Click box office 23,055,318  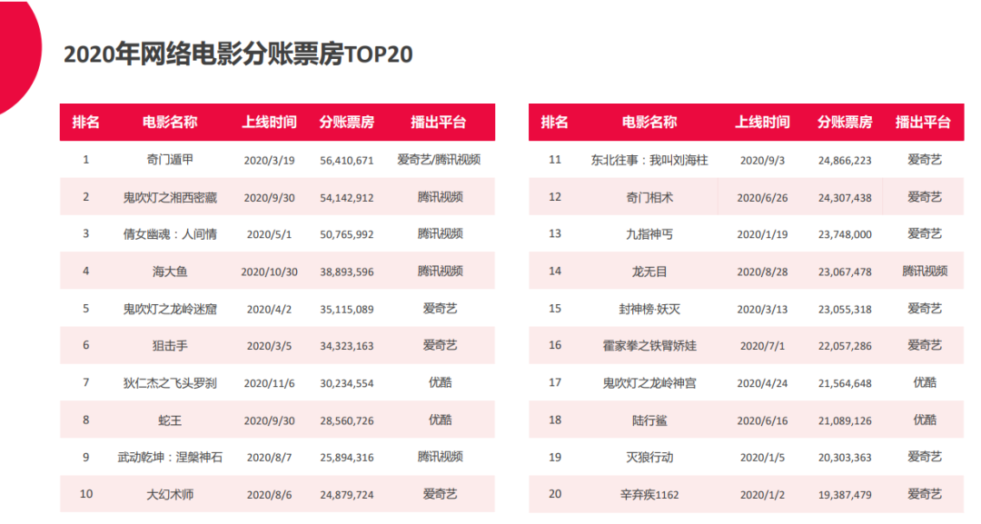845,309
